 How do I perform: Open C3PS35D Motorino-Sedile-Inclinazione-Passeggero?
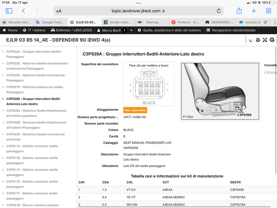[x=36, y=78]
